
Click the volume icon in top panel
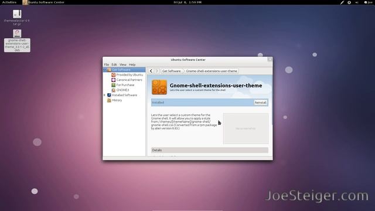coord(357,2)
